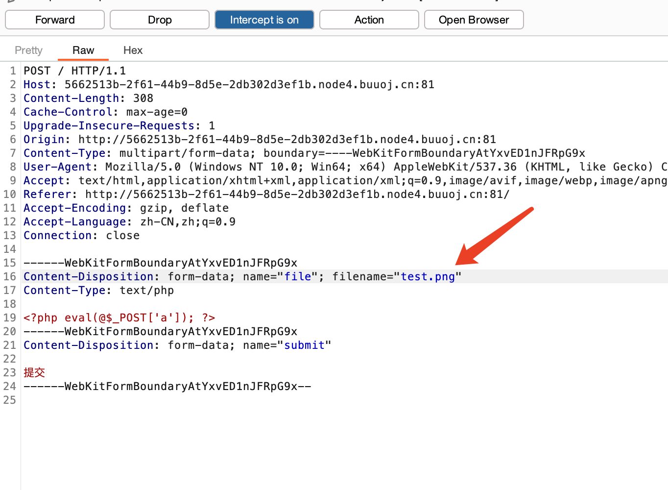Click the Content-Type: text/php line
Viewport: 668px width, 490px height.
98,290
